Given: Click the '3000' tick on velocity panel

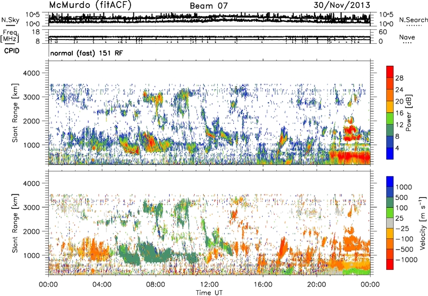Looking at the screenshot, I should click(32, 207).
